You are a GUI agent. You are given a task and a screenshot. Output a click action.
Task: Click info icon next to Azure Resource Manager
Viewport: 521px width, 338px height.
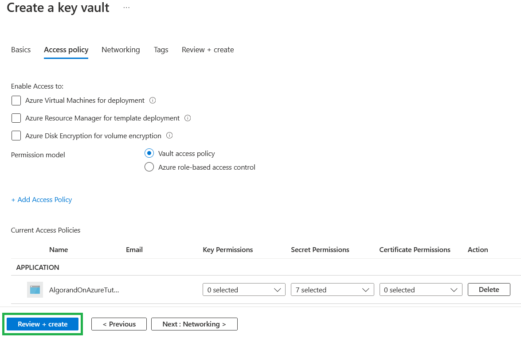(x=188, y=118)
